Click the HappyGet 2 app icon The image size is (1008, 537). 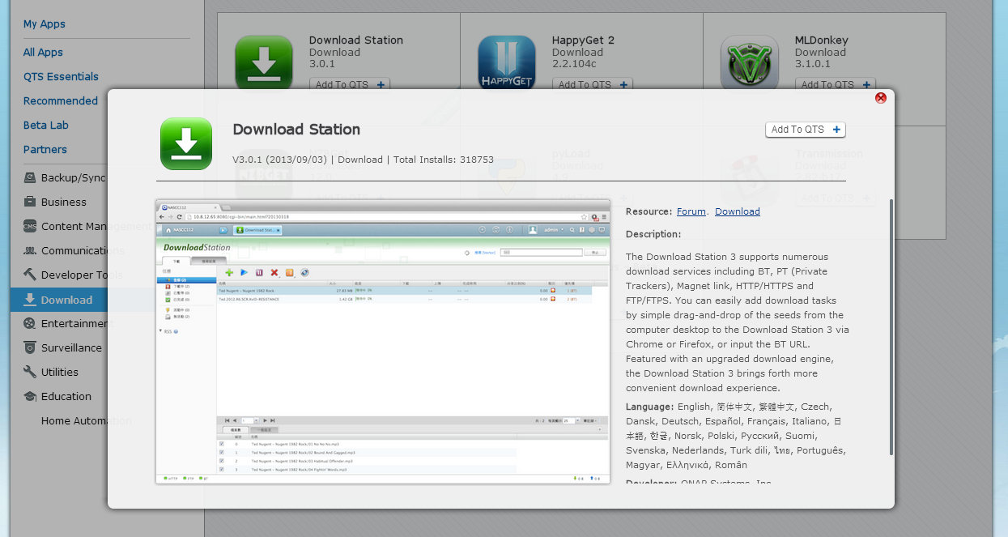[x=507, y=63]
